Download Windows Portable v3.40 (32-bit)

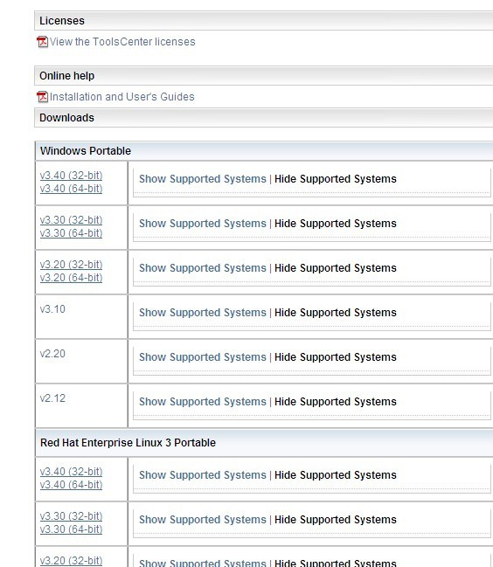pos(72,176)
